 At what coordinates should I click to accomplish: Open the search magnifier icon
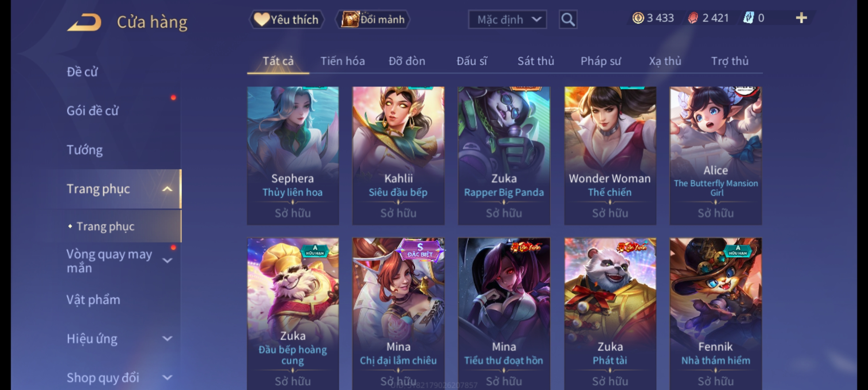point(568,19)
